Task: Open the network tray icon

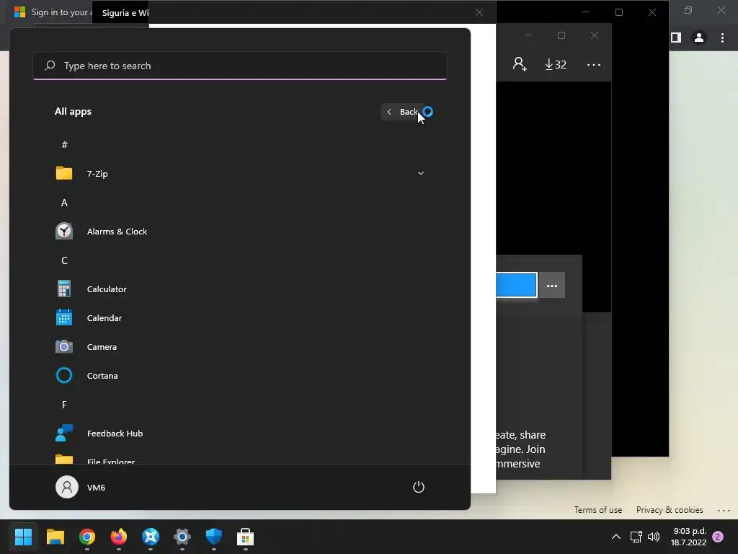Action: 636,537
